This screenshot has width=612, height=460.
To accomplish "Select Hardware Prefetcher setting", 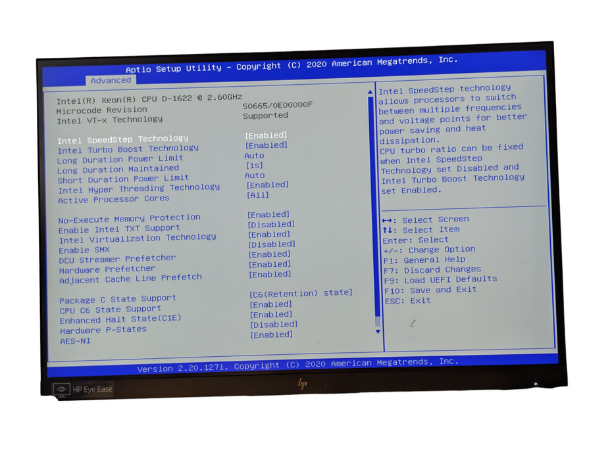I will (107, 269).
